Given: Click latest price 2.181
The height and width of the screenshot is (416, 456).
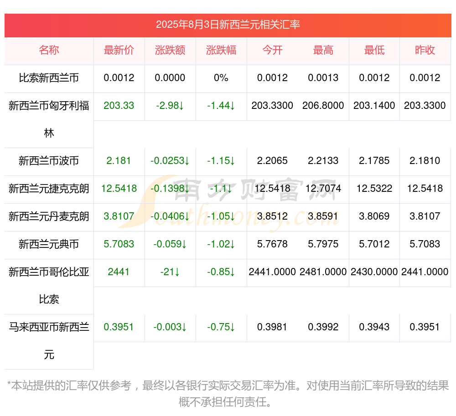Looking at the screenshot, I should (119, 161).
